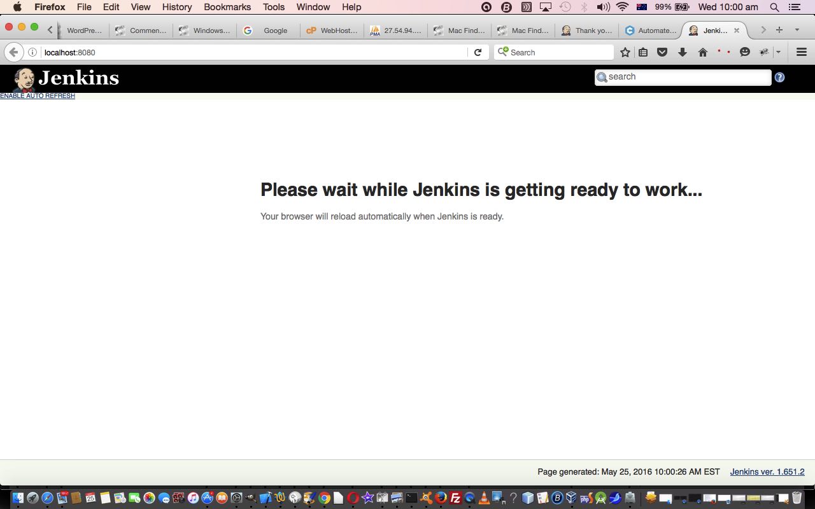Click the Bluetooth icon in menu bar
The image size is (815, 509).
coord(584,7)
